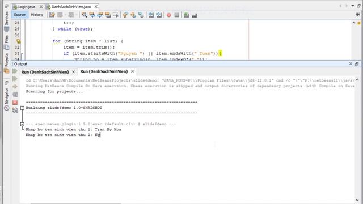Open Output settings wrench icon
The width and height of the screenshot is (363, 204).
coord(15,110)
